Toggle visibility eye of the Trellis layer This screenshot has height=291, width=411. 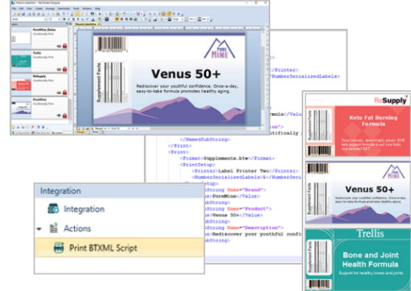59,69
